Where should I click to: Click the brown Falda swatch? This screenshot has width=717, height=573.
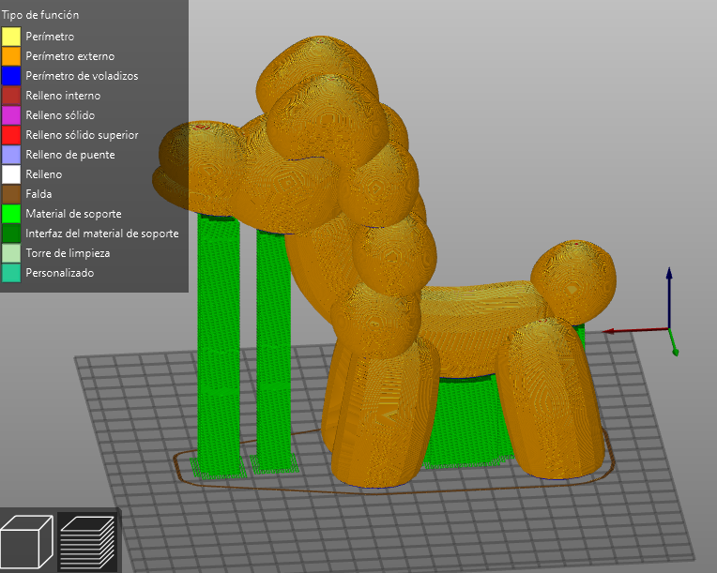pos(11,194)
